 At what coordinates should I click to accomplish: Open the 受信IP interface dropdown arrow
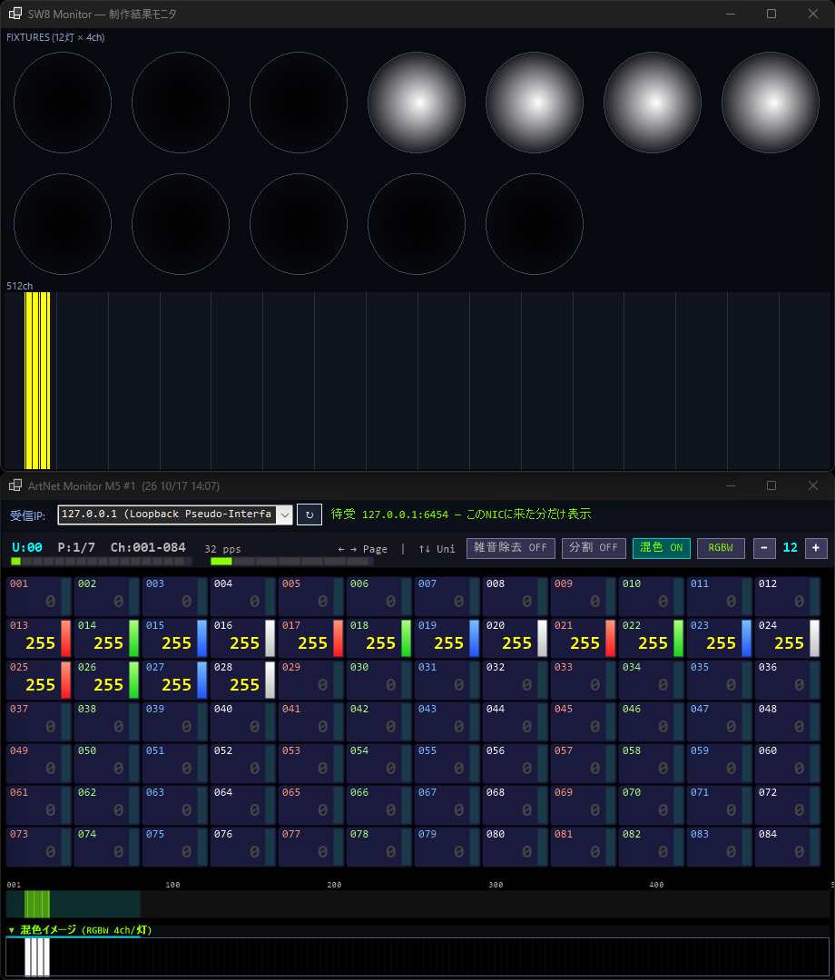click(285, 514)
